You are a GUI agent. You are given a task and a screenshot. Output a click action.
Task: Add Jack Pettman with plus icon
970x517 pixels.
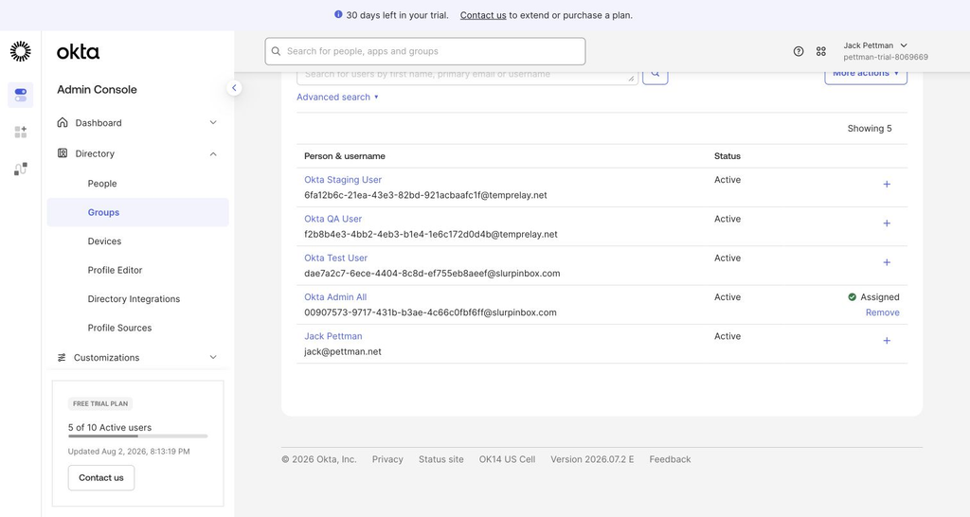point(887,341)
